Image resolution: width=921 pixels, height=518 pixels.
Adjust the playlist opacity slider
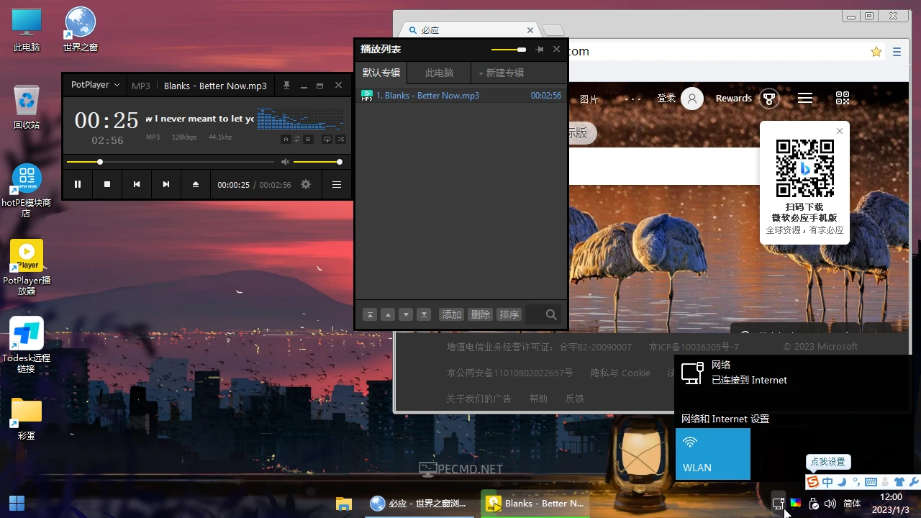[509, 50]
